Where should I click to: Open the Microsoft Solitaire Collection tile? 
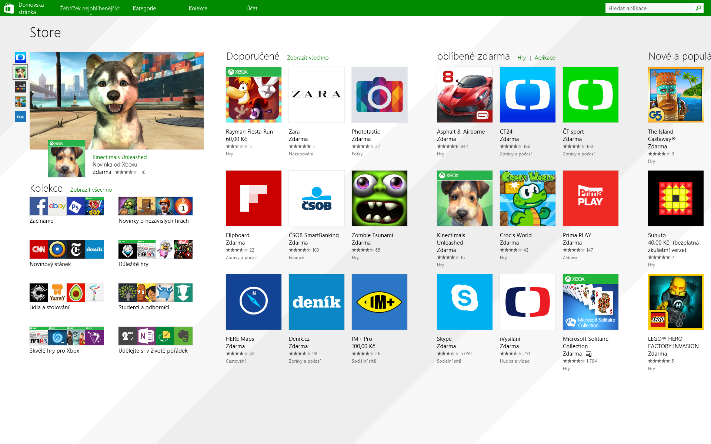pyautogui.click(x=591, y=302)
